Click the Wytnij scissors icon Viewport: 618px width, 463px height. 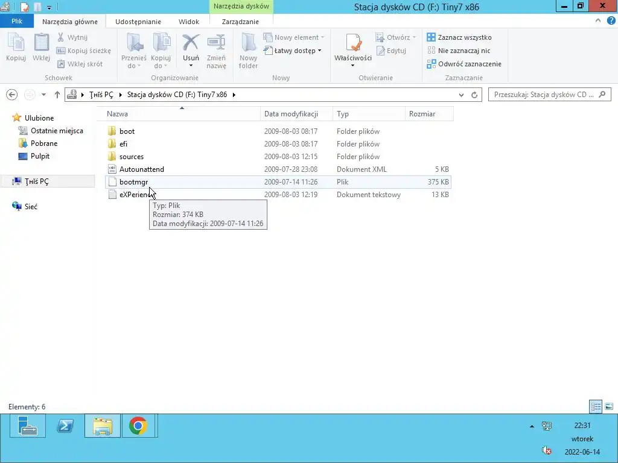pos(61,37)
